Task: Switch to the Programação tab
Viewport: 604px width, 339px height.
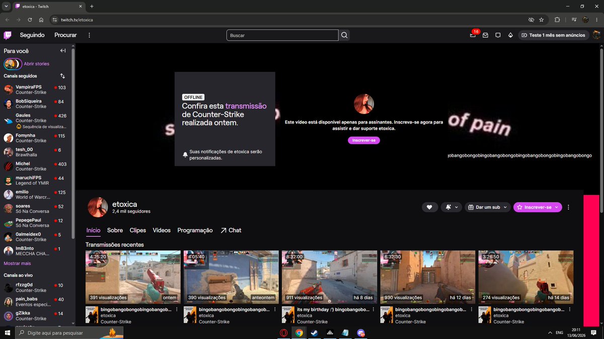Action: tap(195, 230)
